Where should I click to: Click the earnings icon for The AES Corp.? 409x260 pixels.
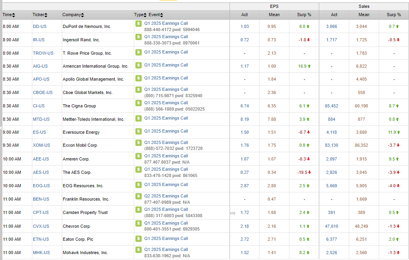[139, 170]
